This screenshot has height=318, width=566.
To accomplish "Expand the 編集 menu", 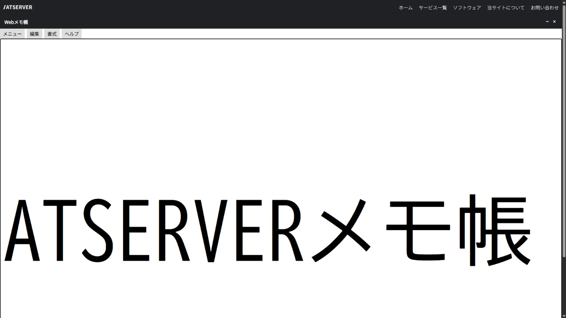I will pos(34,34).
